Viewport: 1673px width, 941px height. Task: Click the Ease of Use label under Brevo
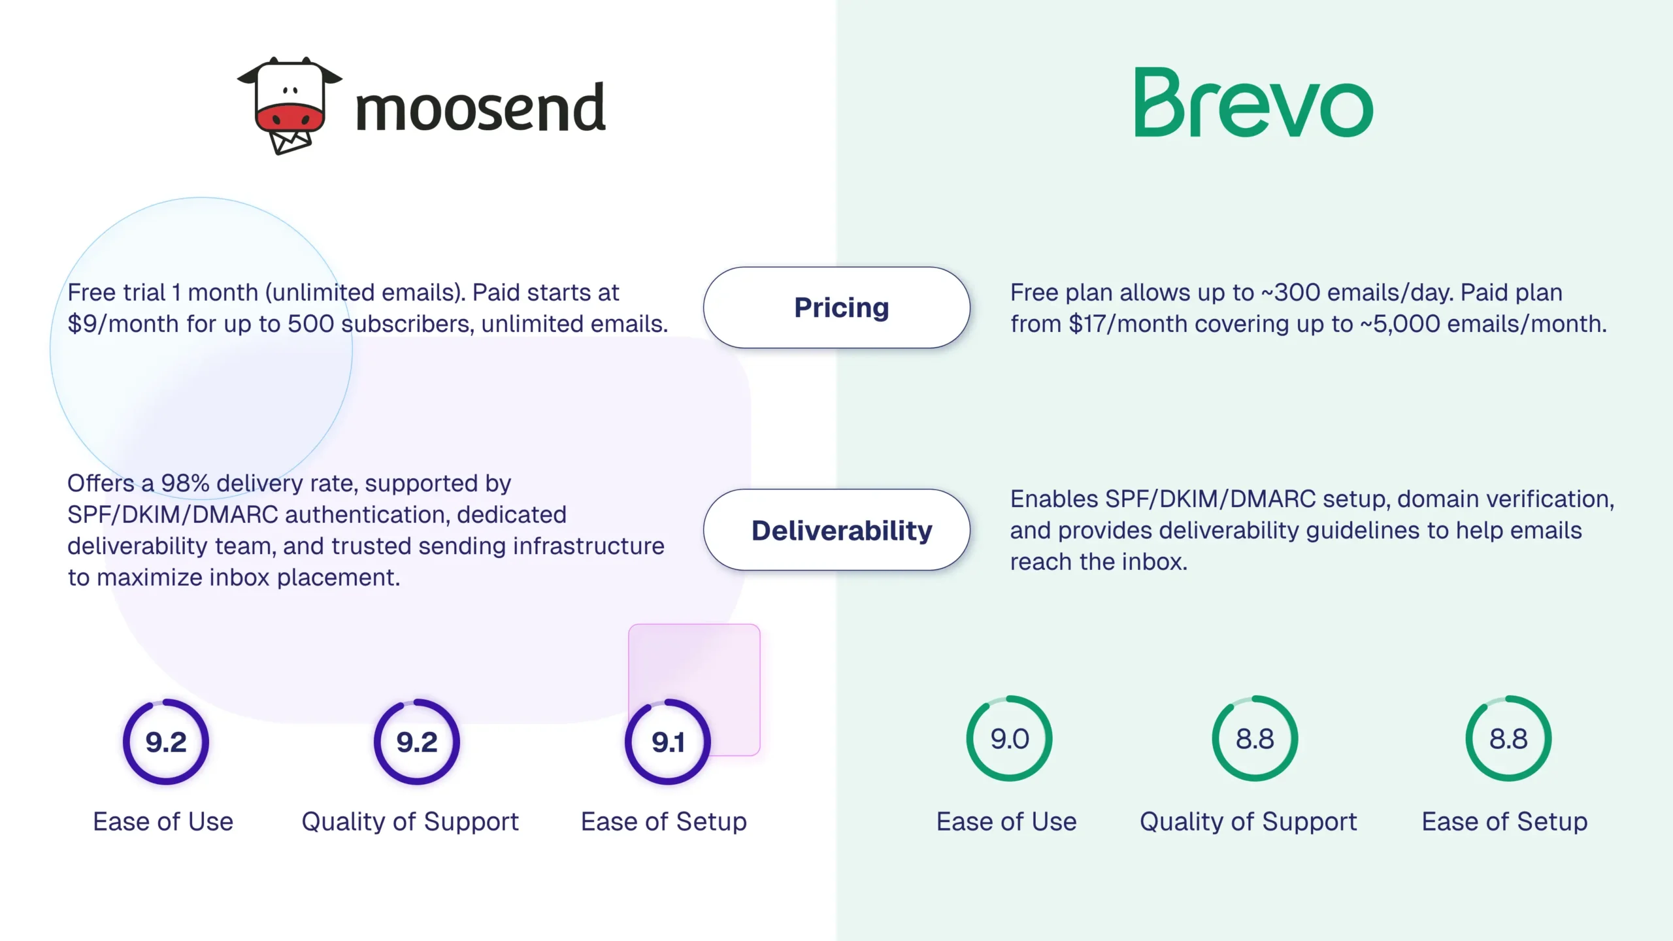coord(1006,821)
